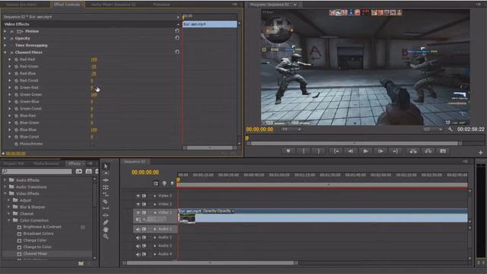Go to Out point in Program monitor

tap(396, 151)
